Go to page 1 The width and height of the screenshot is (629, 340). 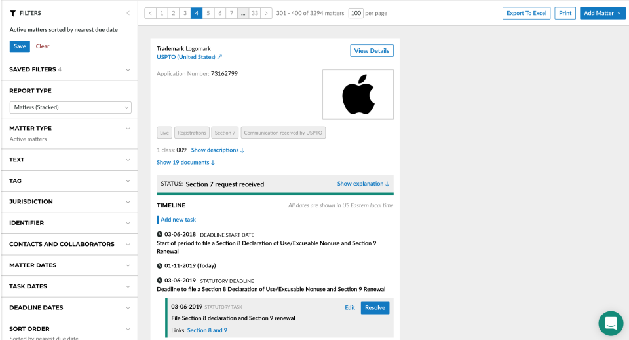pyautogui.click(x=162, y=13)
